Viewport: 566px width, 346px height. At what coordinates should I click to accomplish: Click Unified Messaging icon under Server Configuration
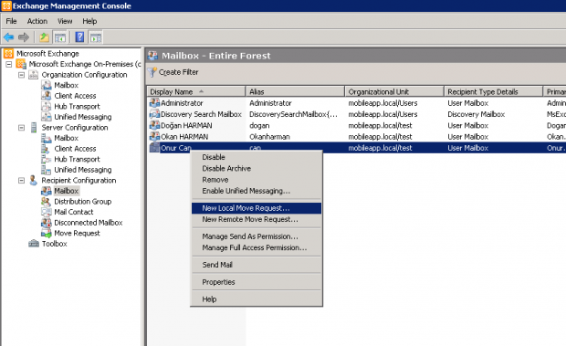point(46,170)
